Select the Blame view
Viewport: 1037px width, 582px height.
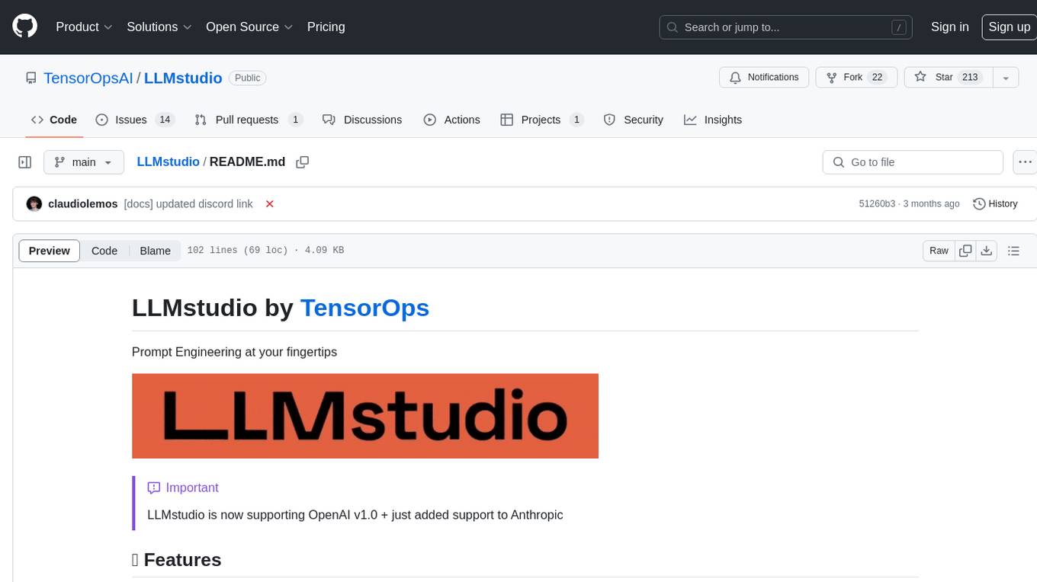coord(155,251)
